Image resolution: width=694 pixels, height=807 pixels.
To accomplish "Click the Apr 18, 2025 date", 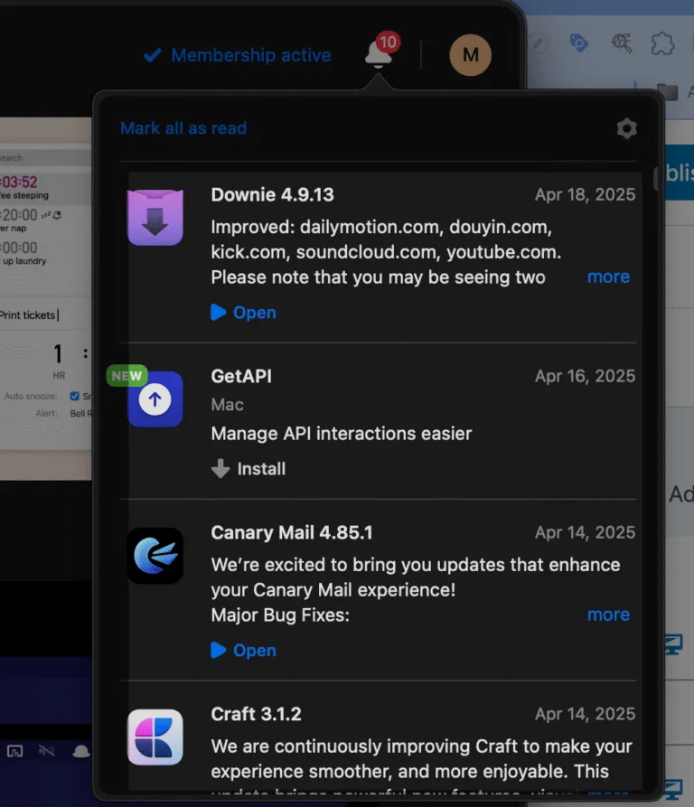I will (x=585, y=194).
